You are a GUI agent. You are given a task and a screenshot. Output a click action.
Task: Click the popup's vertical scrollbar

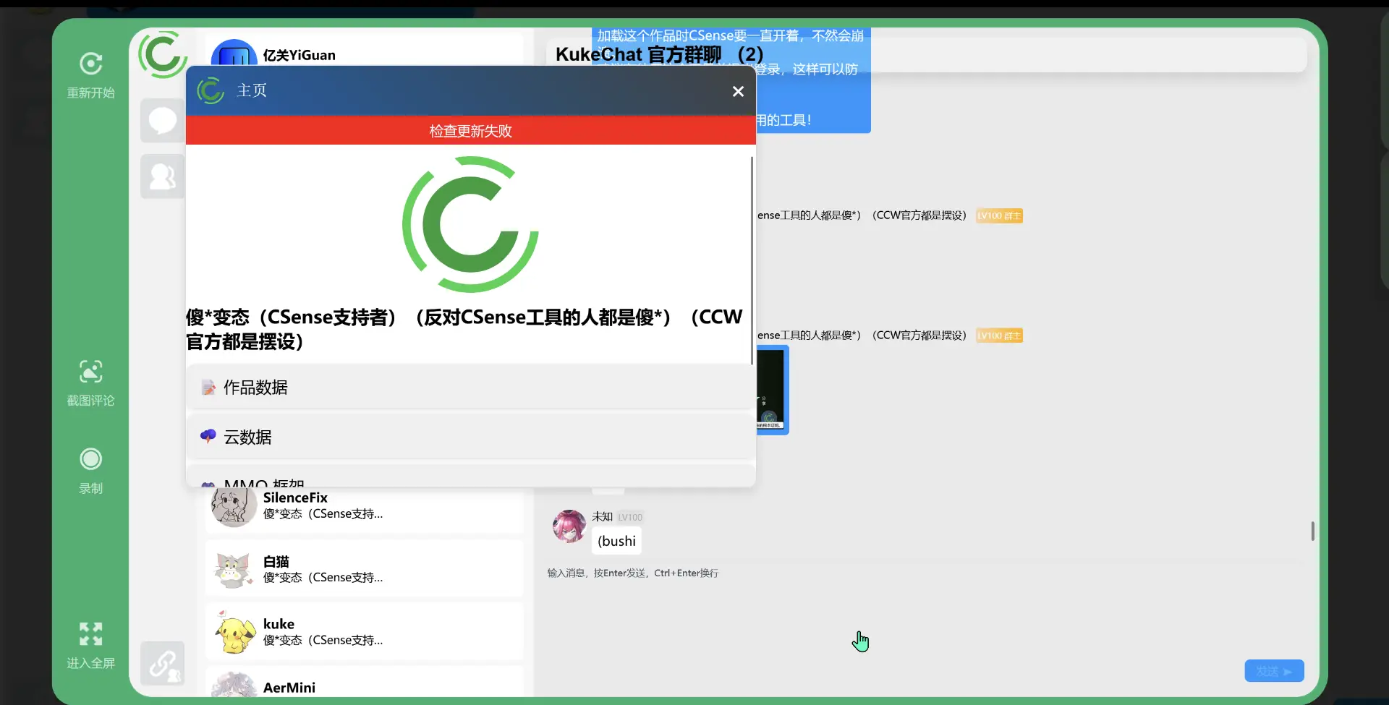coord(752,260)
